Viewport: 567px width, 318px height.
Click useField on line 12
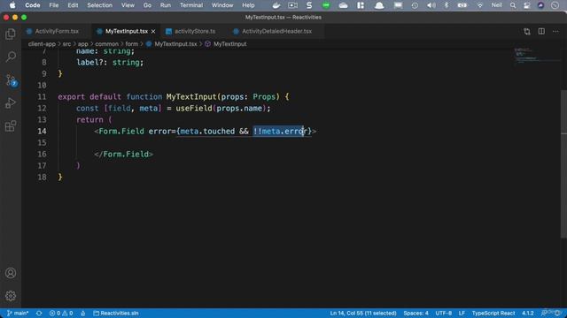[x=194, y=108]
